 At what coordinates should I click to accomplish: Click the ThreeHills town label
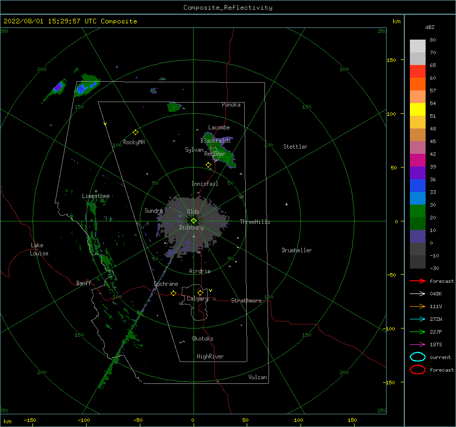coord(255,222)
